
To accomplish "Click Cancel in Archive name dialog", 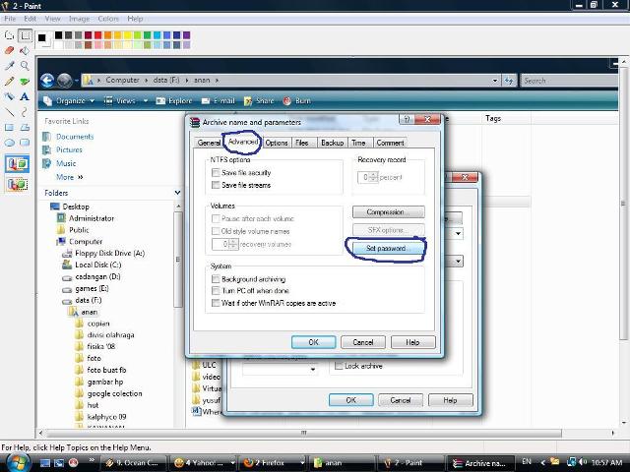I will (363, 342).
